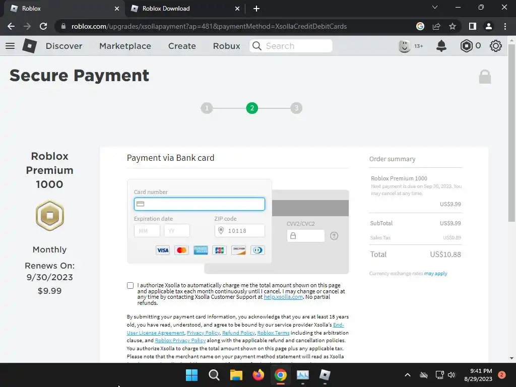The image size is (516, 387).
Task: Open the Chrome profile icon
Action: click(x=489, y=26)
